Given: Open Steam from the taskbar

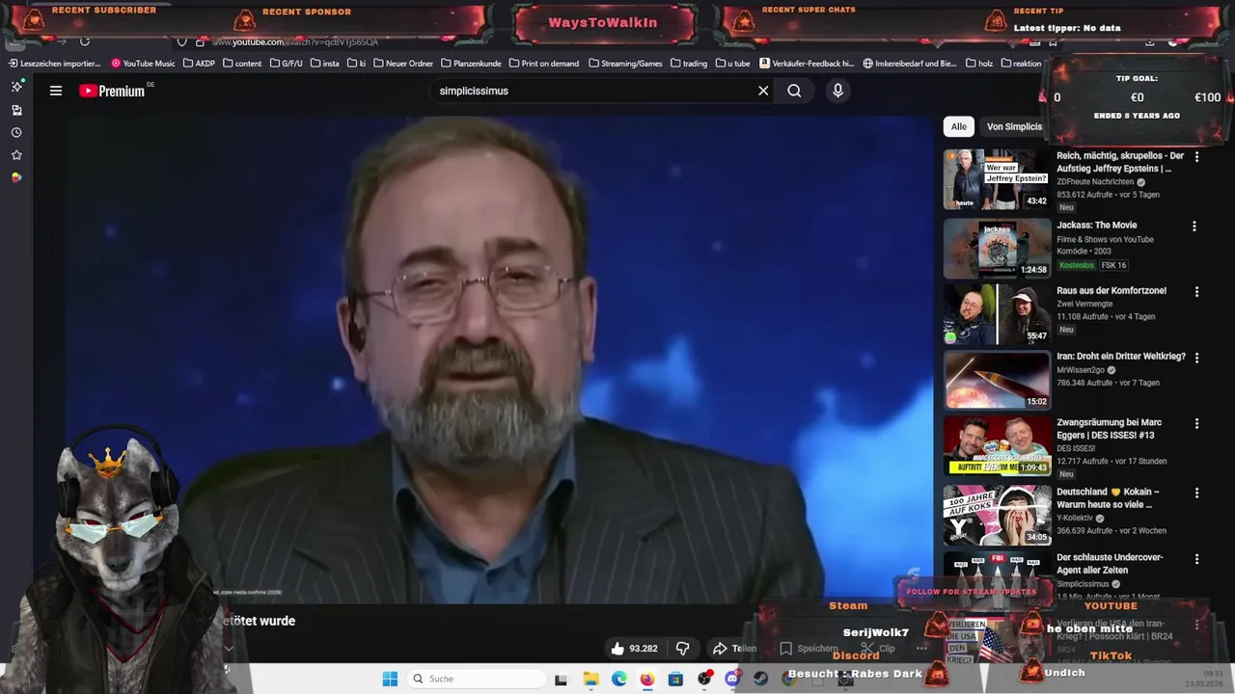Looking at the screenshot, I should pos(760,679).
